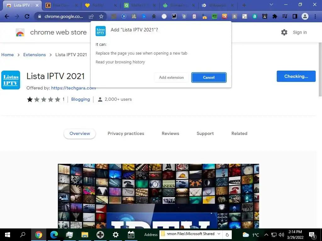
Task: Click the Checking... install button
Action: tap(296, 76)
